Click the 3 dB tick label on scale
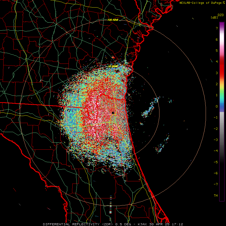This screenshot has height=226, width=226. 217,73
